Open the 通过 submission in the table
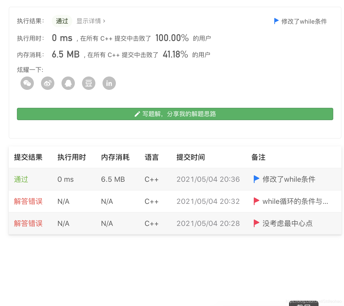Screen dimensions: 344x306 [x=21, y=179]
